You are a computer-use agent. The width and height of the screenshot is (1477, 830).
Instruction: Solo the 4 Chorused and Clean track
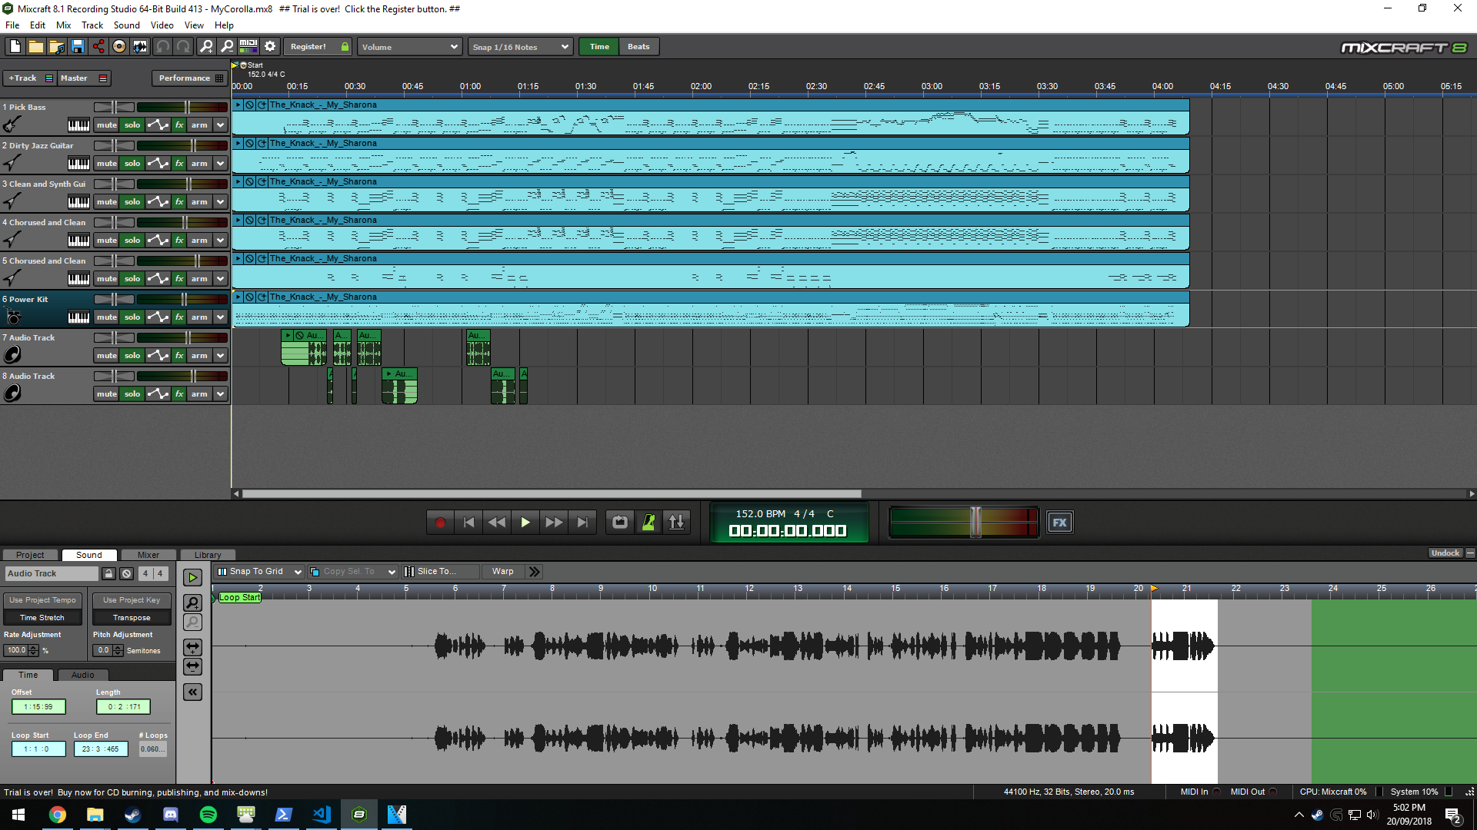pos(132,241)
